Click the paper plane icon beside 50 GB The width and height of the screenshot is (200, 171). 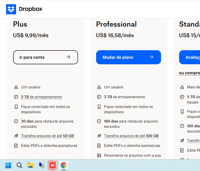pos(16,136)
